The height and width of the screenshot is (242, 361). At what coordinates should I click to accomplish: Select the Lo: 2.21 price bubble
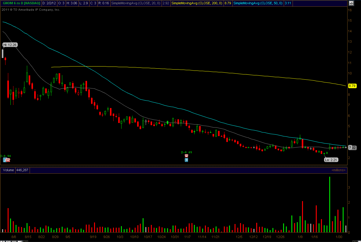click(x=331, y=160)
